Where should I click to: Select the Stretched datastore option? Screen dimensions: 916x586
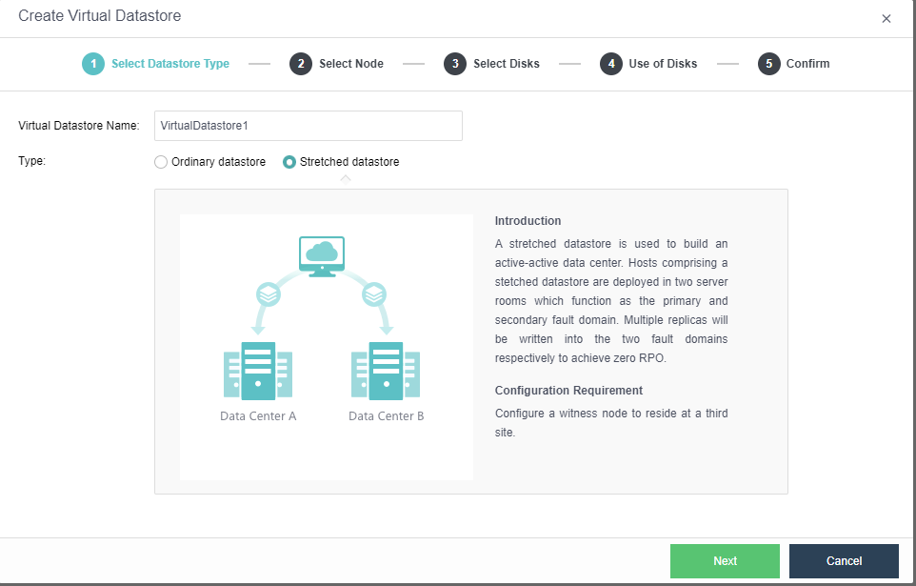pyautogui.click(x=289, y=161)
